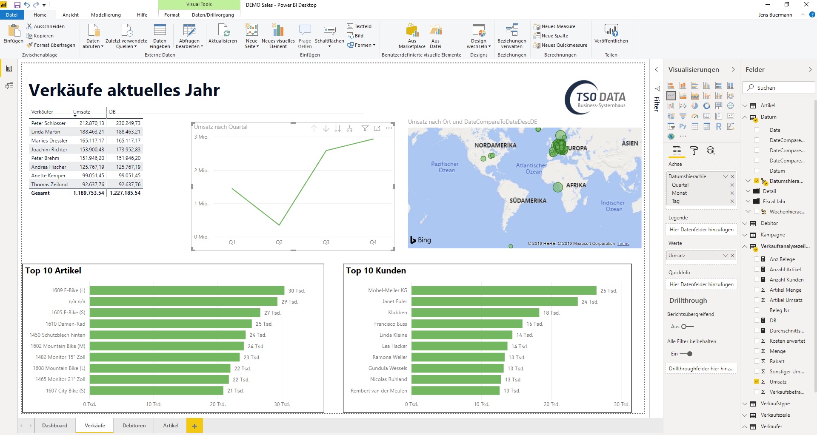Select the slicer visualization icon
This screenshot has width=817, height=435.
click(671, 126)
